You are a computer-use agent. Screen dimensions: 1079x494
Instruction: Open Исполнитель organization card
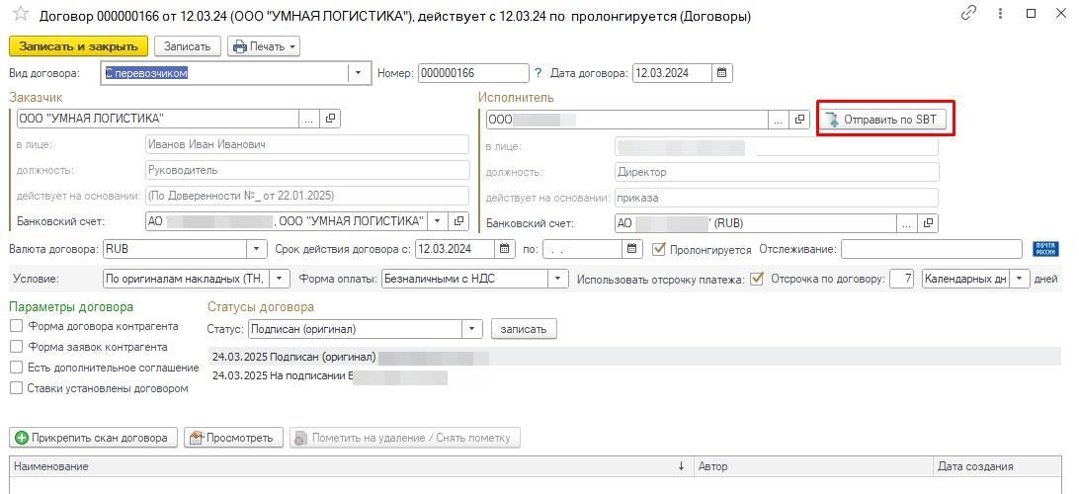(x=799, y=120)
